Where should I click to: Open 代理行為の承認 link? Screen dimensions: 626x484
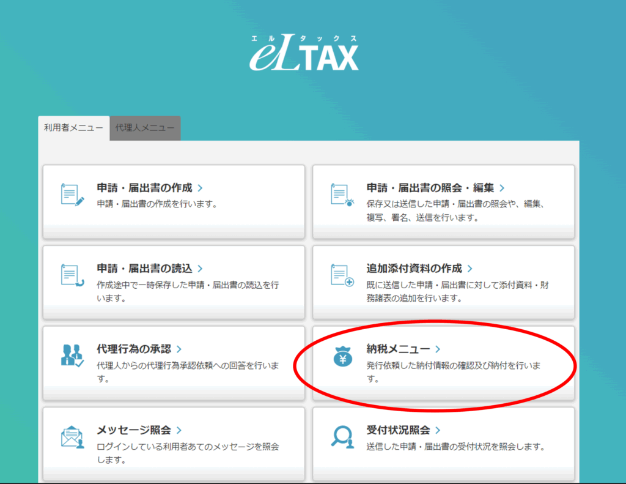[134, 349]
